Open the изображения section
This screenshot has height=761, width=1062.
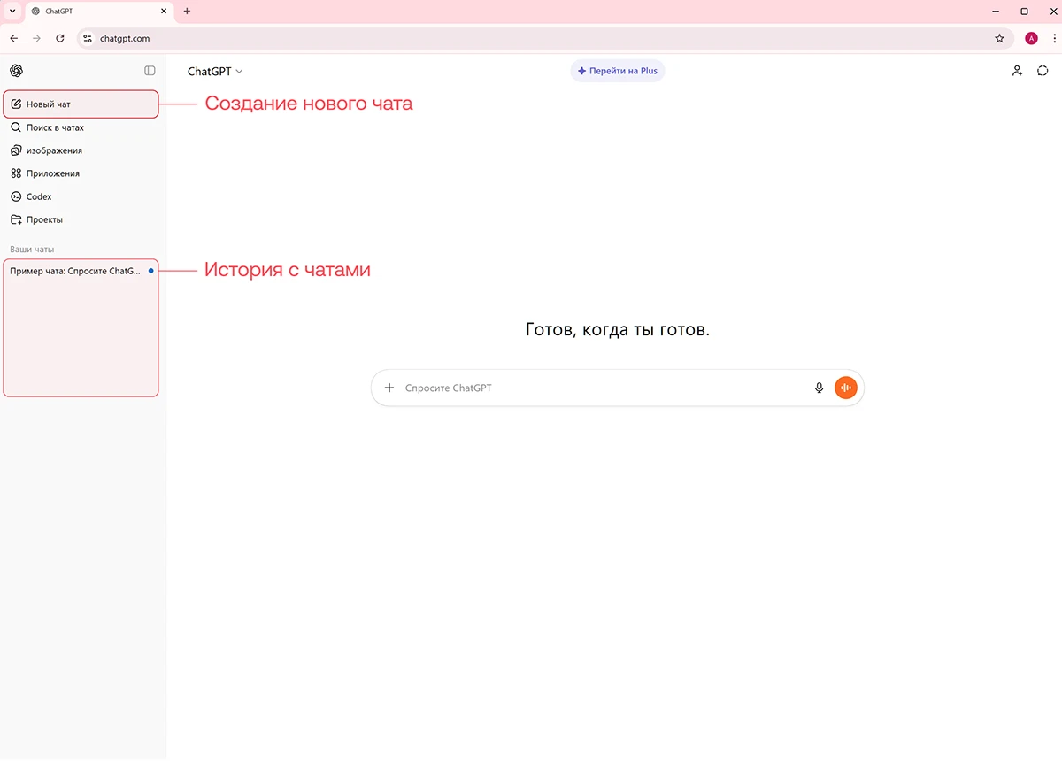tap(53, 150)
